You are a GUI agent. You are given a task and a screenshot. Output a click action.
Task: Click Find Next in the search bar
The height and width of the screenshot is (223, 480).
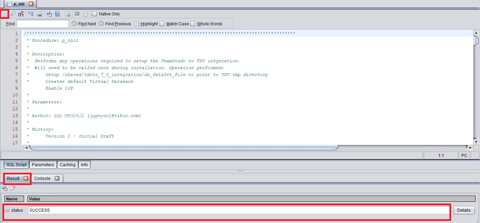tap(83, 24)
